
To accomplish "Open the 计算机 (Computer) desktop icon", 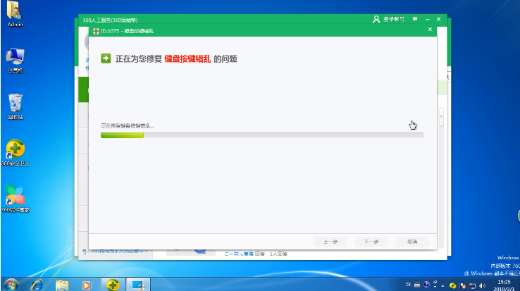I will click(x=15, y=57).
